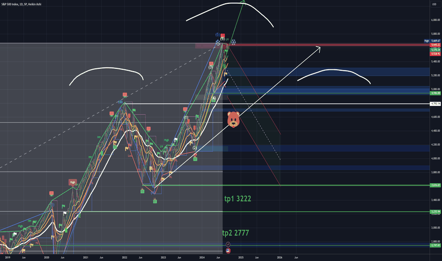The height and width of the screenshot is (261, 442).
Task: Click the 2019 label on time axis
Action: pos(8,257)
